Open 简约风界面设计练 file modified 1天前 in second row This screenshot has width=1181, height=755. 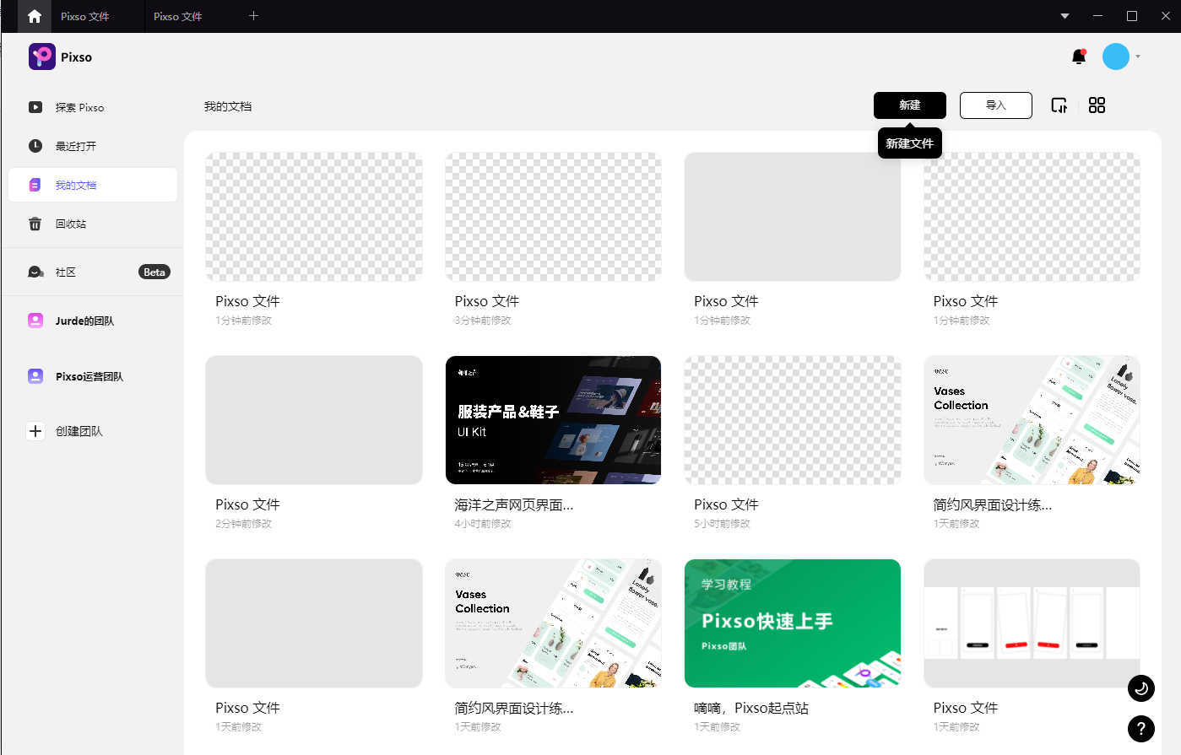[x=1032, y=420]
